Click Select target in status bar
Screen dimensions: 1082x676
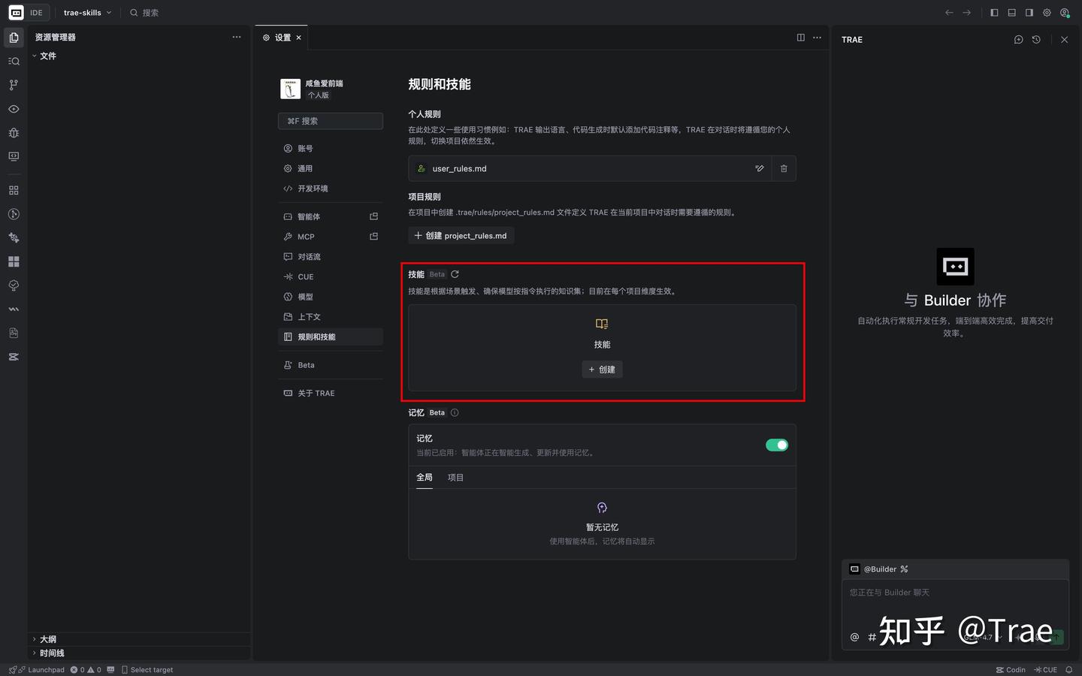[147, 670]
